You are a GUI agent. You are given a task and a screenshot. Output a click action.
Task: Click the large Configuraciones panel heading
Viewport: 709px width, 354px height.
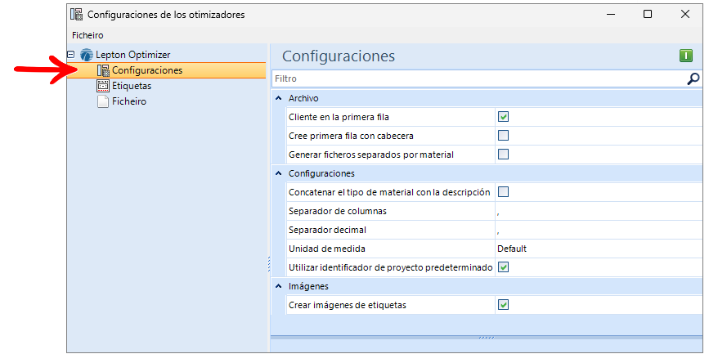point(339,56)
